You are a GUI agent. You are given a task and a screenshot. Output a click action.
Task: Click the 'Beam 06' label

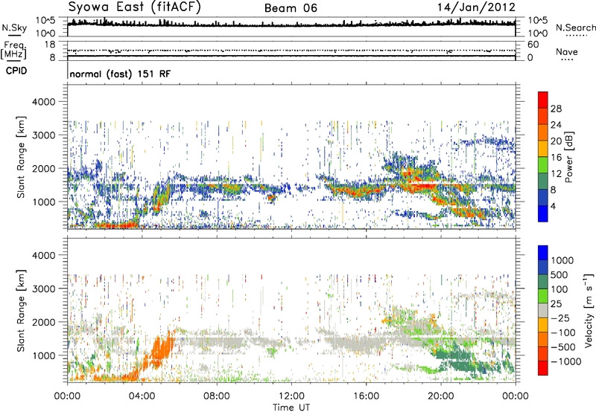click(x=291, y=8)
